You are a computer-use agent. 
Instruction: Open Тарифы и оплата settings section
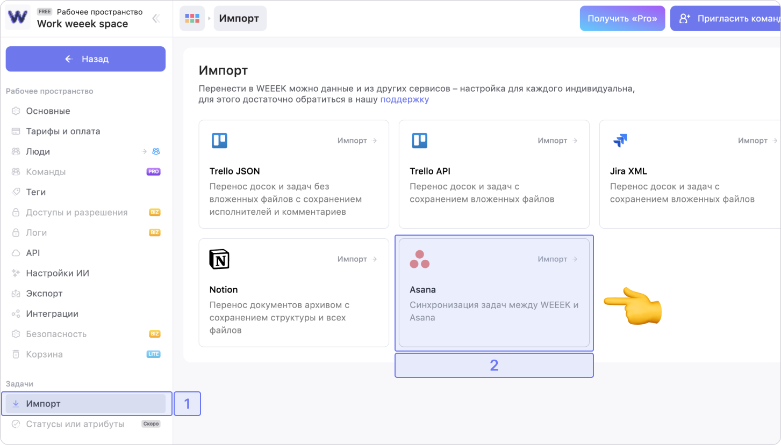[x=63, y=132]
